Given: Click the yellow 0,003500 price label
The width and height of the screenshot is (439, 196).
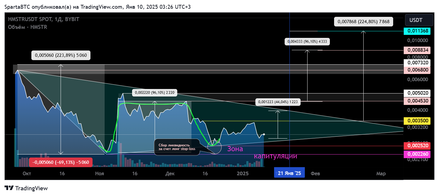Looking at the screenshot, I should pyautogui.click(x=418, y=121).
